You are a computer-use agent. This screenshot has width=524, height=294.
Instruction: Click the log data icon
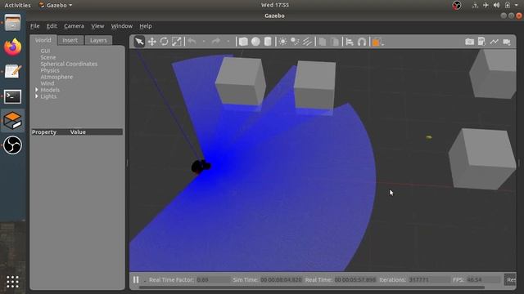tap(481, 42)
